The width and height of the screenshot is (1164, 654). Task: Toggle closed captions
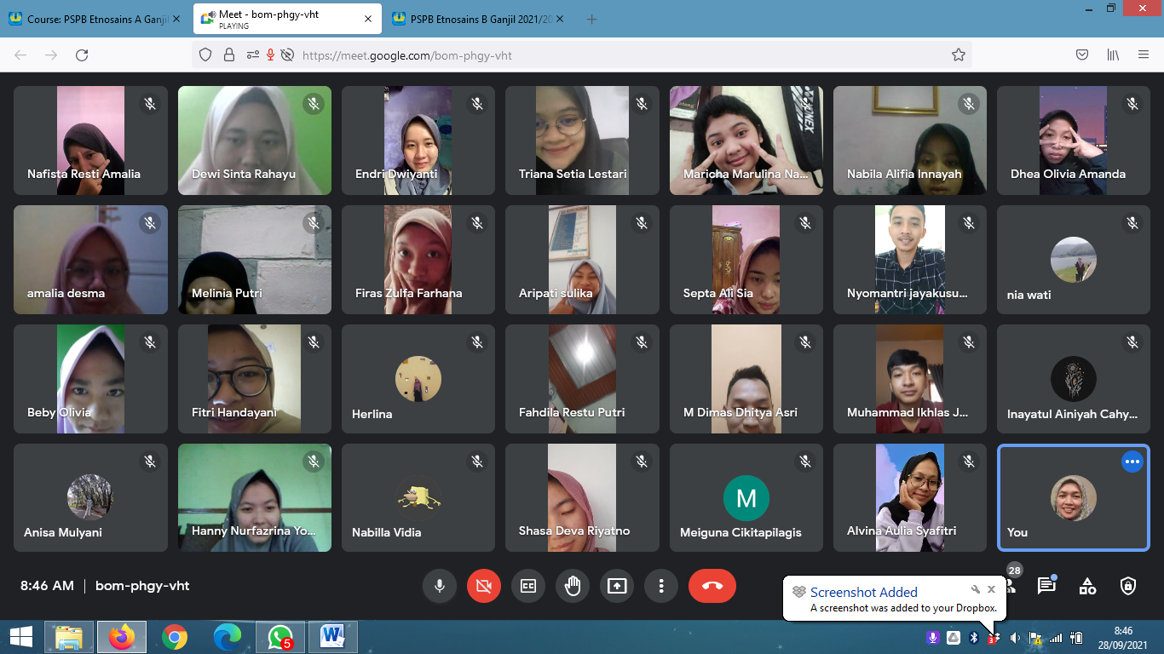tap(527, 586)
